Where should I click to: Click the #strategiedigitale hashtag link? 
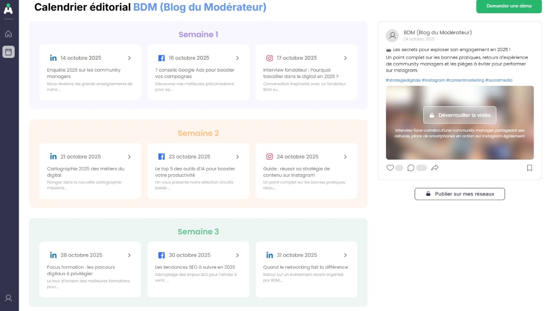(x=403, y=80)
